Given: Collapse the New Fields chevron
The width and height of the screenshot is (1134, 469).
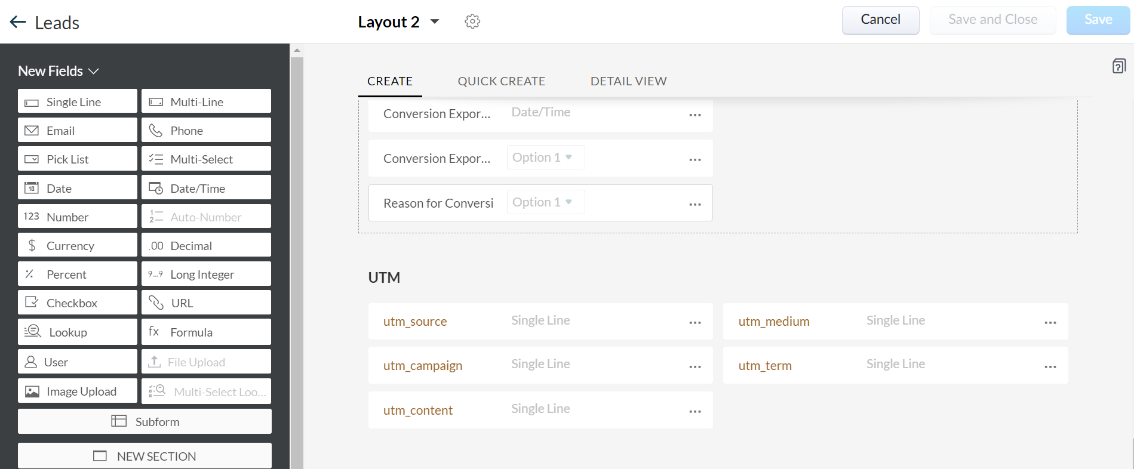Looking at the screenshot, I should point(94,72).
